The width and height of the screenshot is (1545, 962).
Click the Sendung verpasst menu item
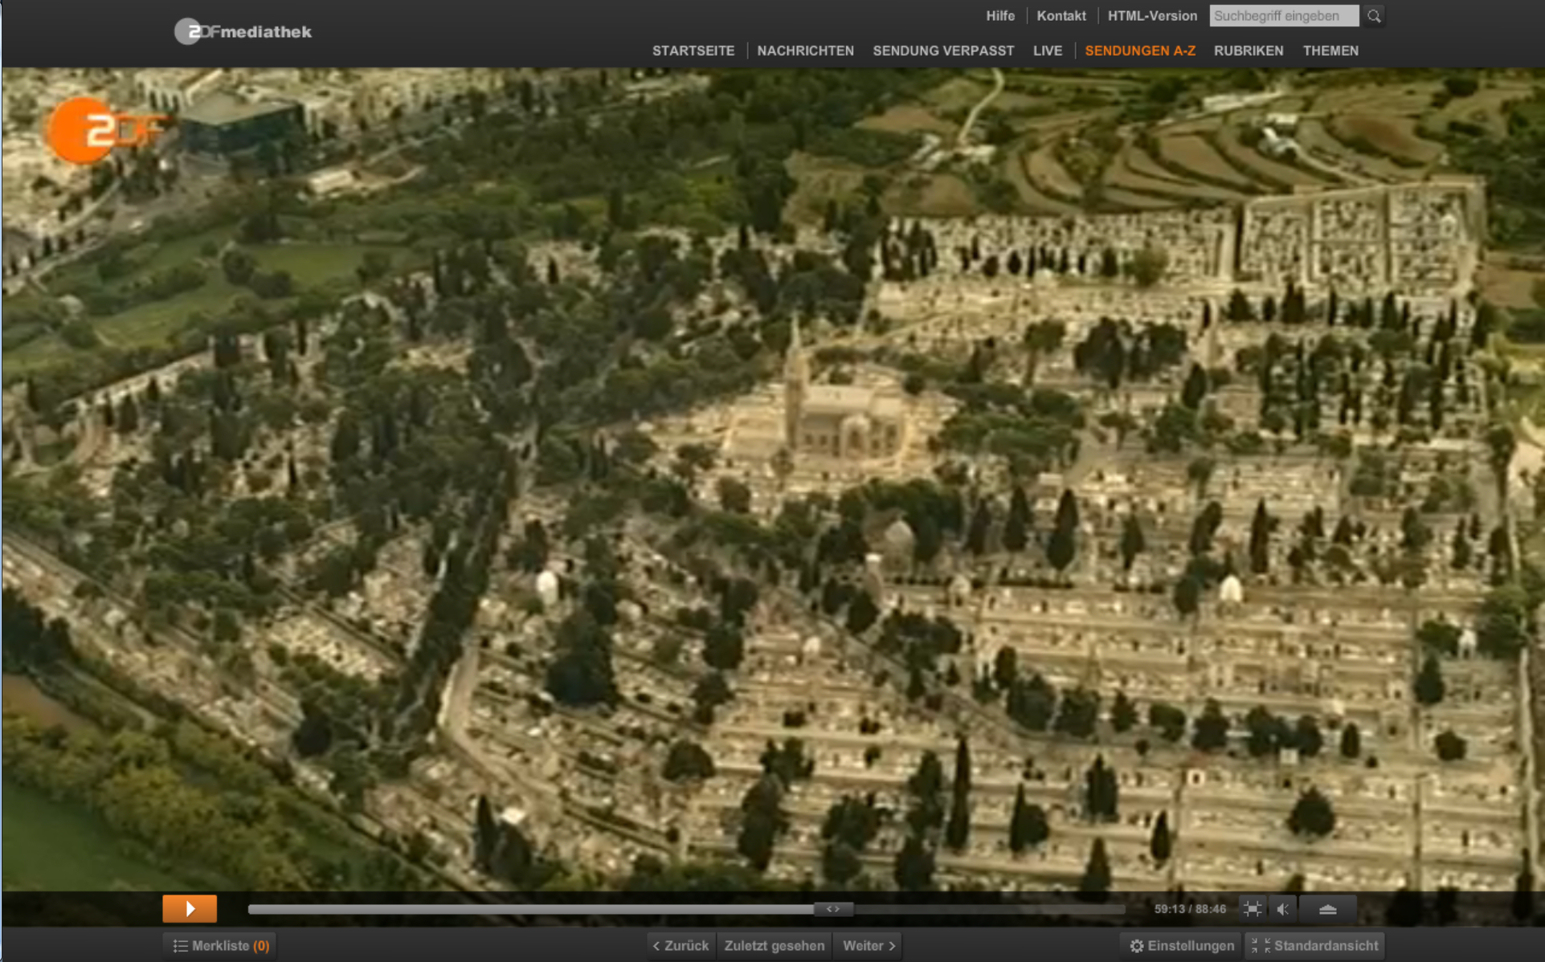point(943,51)
